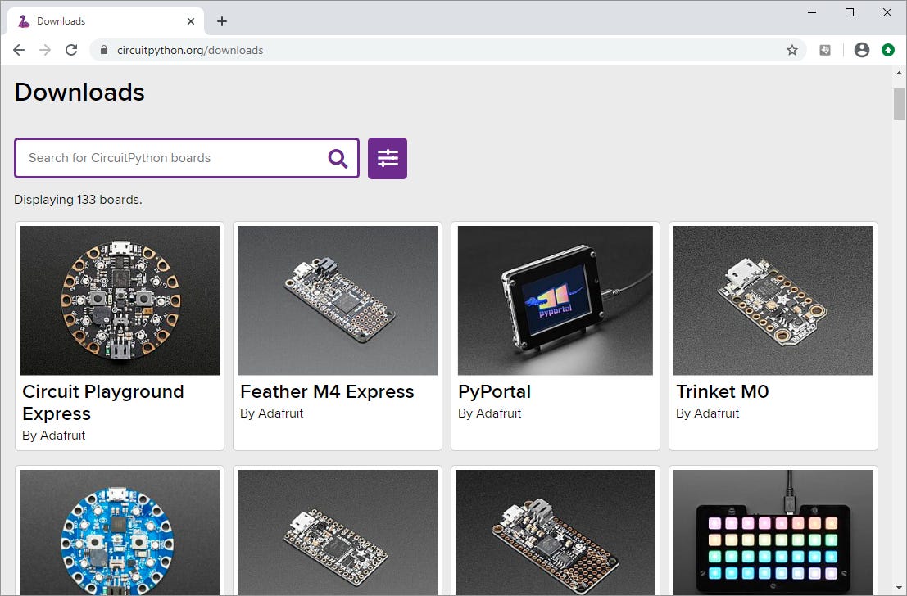The width and height of the screenshot is (907, 596).
Task: Open the second-row Feather board with gold prototyping area
Action: 556,532
